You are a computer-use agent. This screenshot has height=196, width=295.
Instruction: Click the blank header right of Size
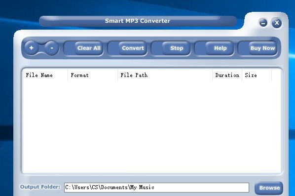coord(276,75)
